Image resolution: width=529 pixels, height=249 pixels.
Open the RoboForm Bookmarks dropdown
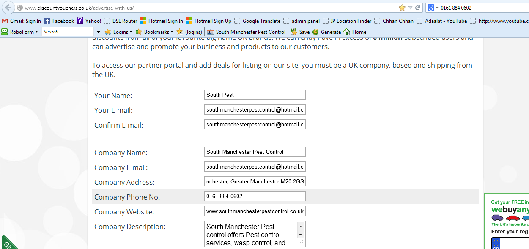pos(154,32)
